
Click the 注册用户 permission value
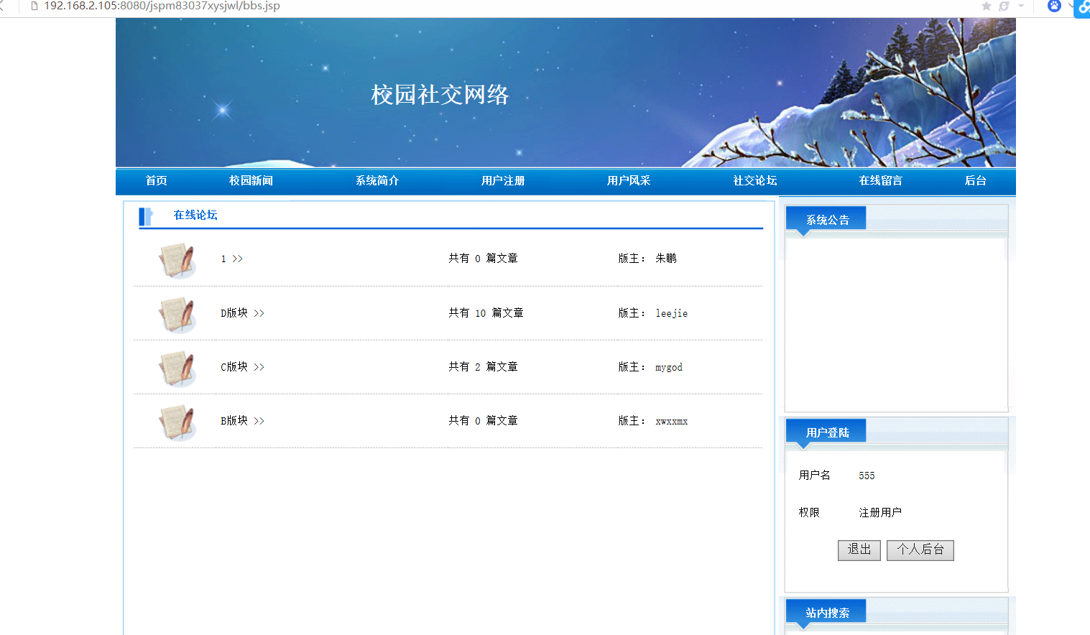[x=880, y=512]
